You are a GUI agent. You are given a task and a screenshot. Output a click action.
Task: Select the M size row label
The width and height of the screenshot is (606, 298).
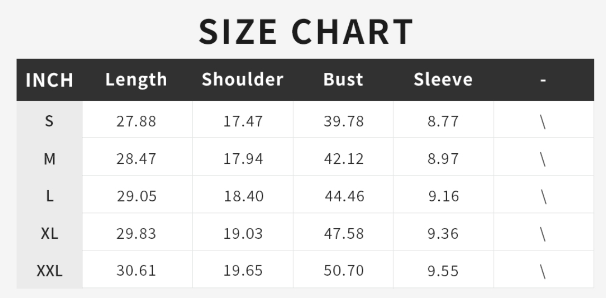point(49,159)
